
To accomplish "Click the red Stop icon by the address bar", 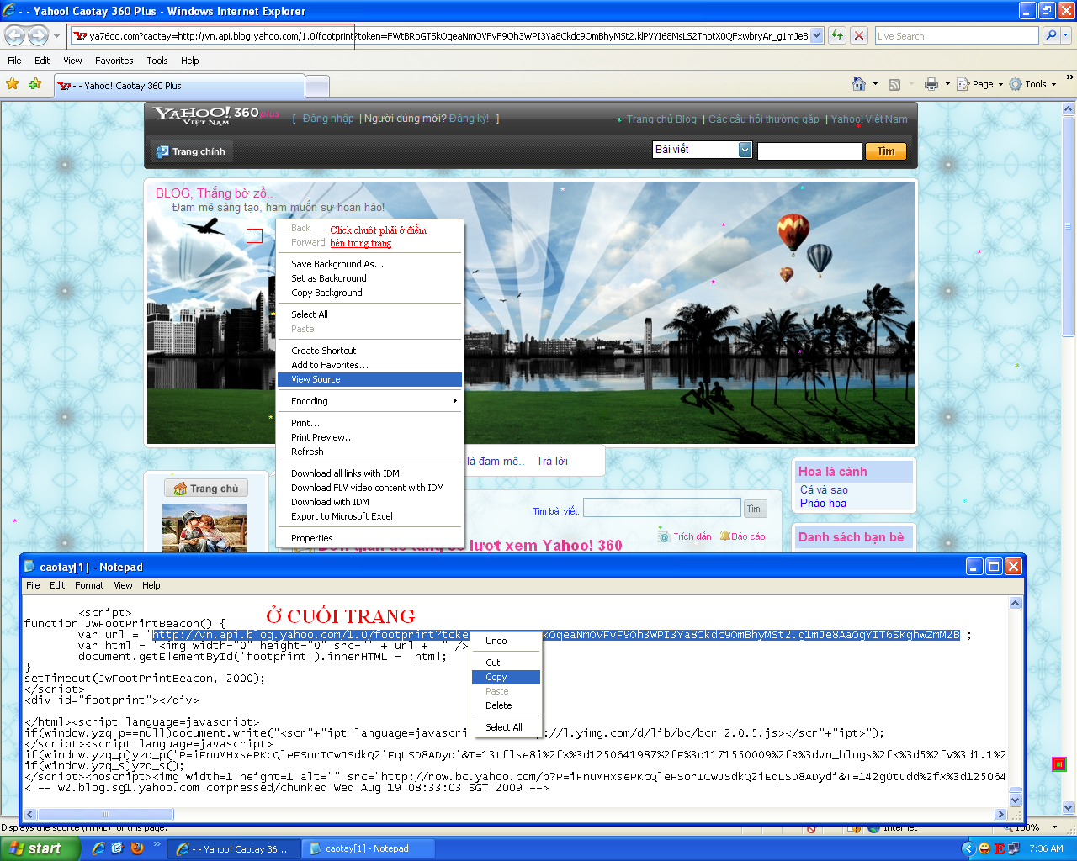I will [859, 35].
